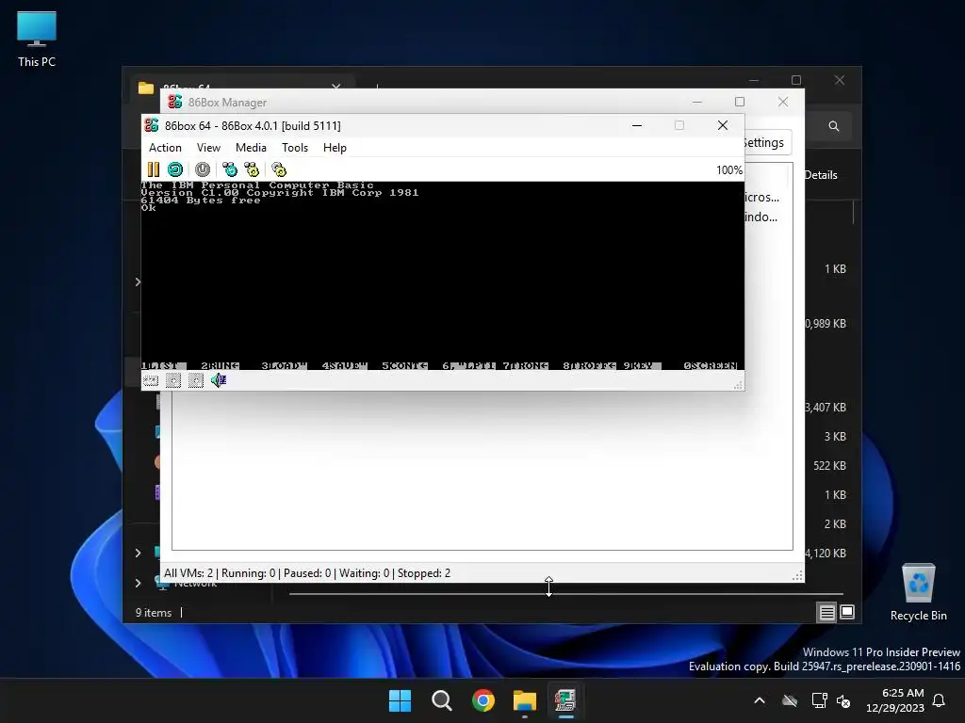Open the OneDrive tray icon

coord(790,700)
